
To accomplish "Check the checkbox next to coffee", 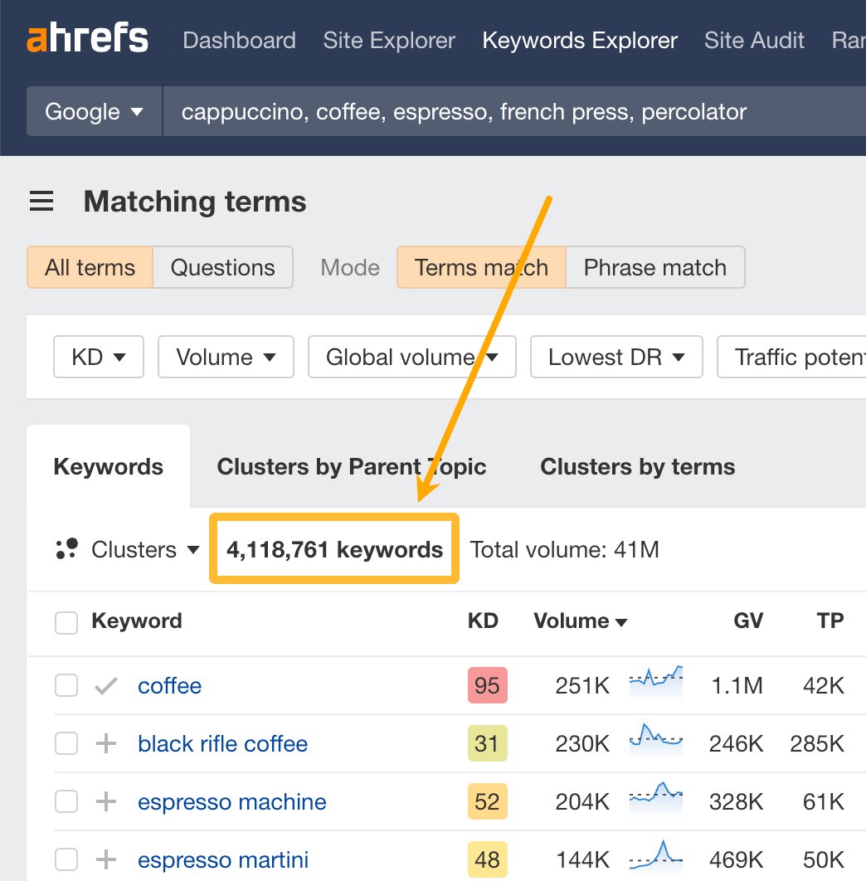I will [66, 685].
